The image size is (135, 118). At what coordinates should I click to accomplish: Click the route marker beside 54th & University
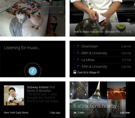point(74,66)
